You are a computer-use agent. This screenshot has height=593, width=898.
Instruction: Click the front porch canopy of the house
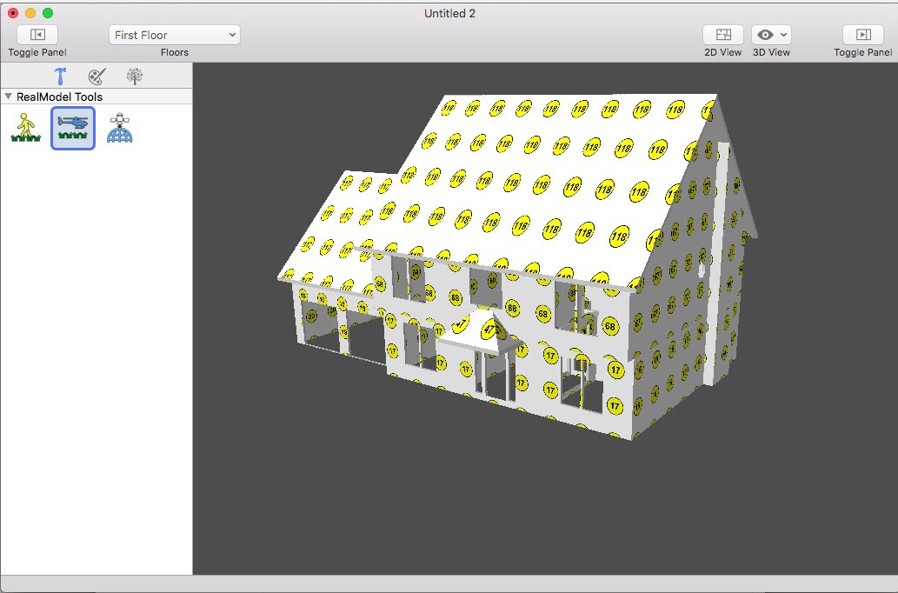482,329
